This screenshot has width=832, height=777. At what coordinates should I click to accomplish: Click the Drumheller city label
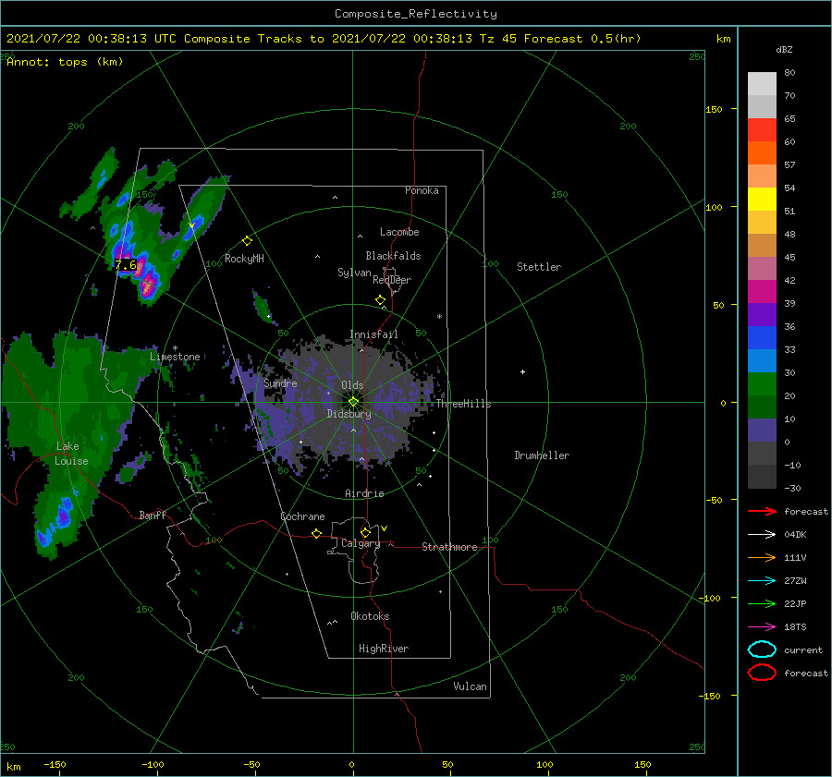coord(542,455)
